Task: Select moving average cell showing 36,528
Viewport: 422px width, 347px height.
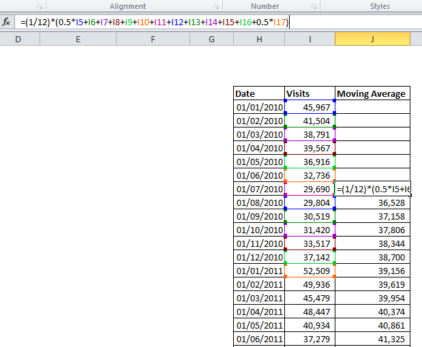Action: point(372,202)
